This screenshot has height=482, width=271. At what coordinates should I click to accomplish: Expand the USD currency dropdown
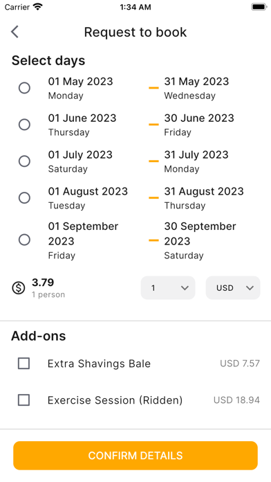tap(233, 287)
